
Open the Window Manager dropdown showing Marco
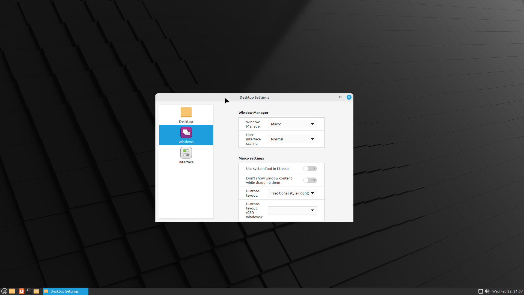click(x=292, y=124)
